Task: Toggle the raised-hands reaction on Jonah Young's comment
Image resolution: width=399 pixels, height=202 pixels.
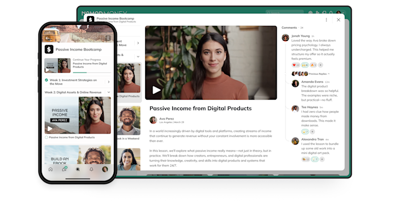Action: (x=305, y=65)
